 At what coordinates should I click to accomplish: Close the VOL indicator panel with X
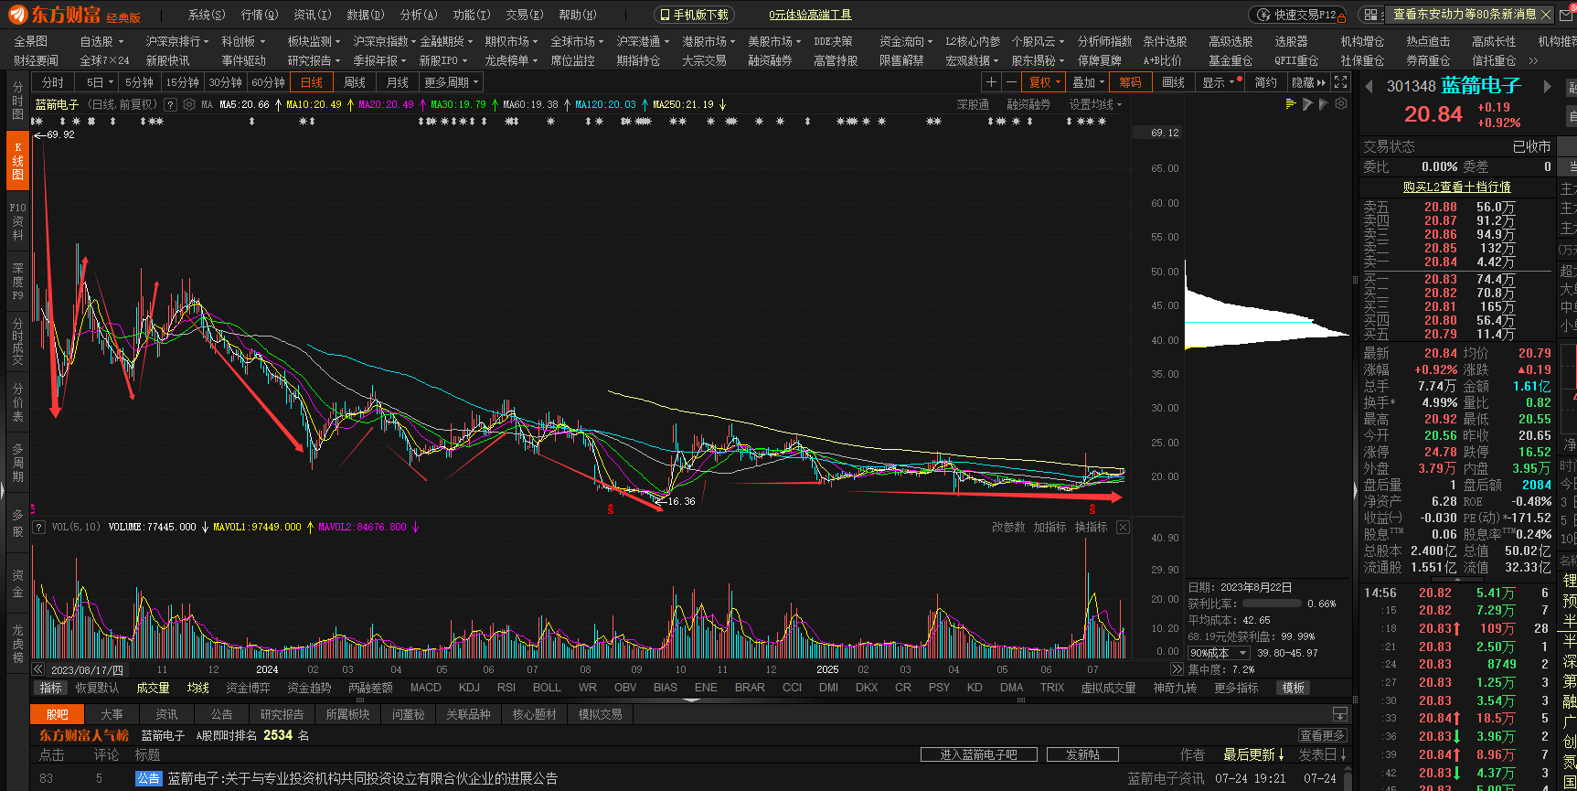click(x=1124, y=528)
